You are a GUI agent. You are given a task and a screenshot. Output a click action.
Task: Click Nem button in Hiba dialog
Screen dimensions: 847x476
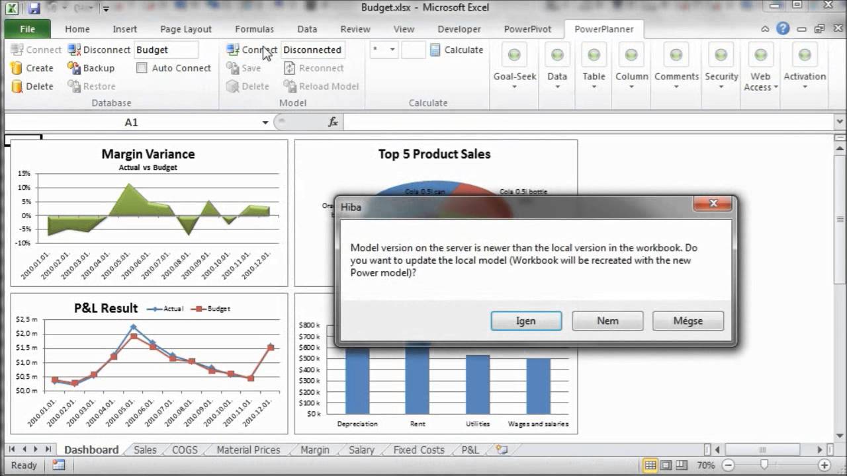coord(607,321)
